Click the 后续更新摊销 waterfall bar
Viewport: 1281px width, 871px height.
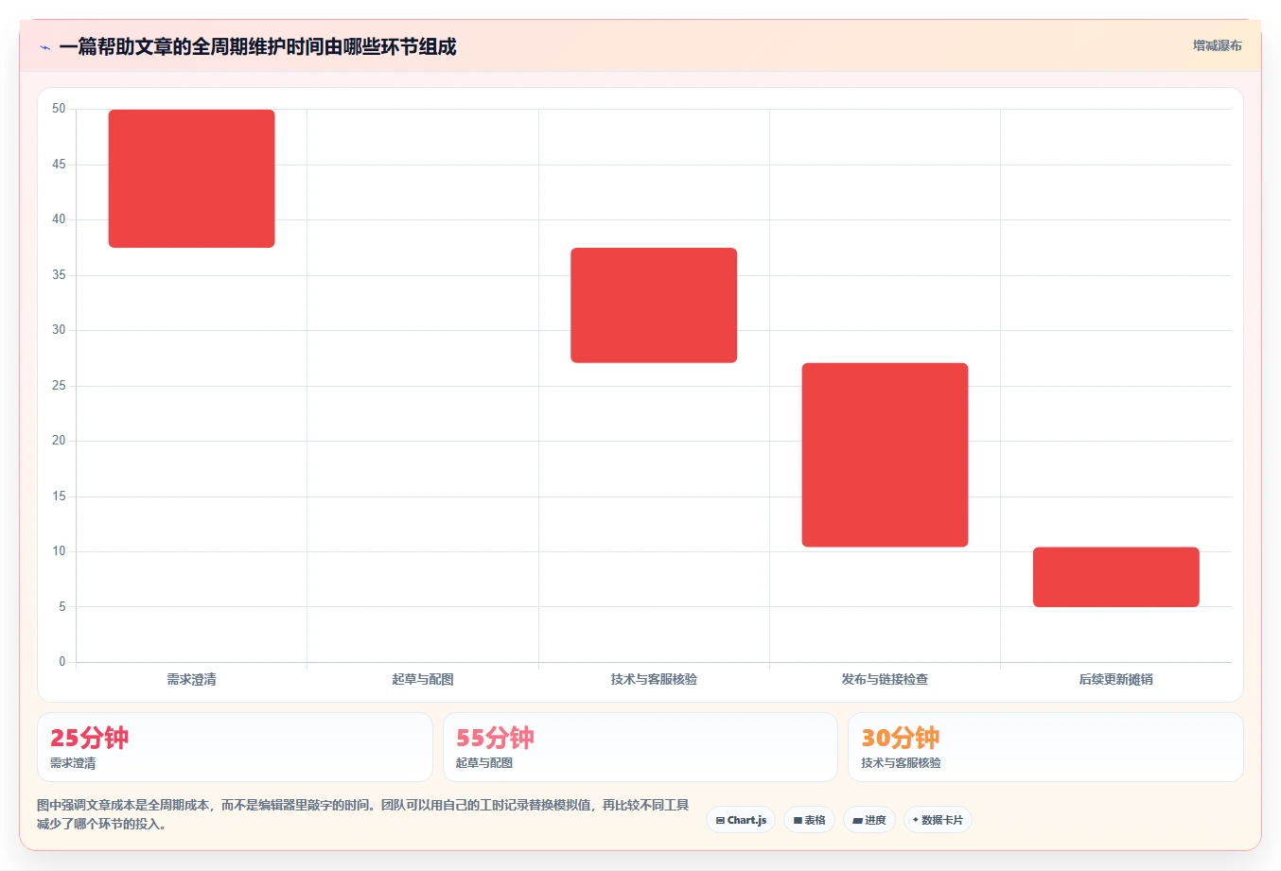(1116, 577)
